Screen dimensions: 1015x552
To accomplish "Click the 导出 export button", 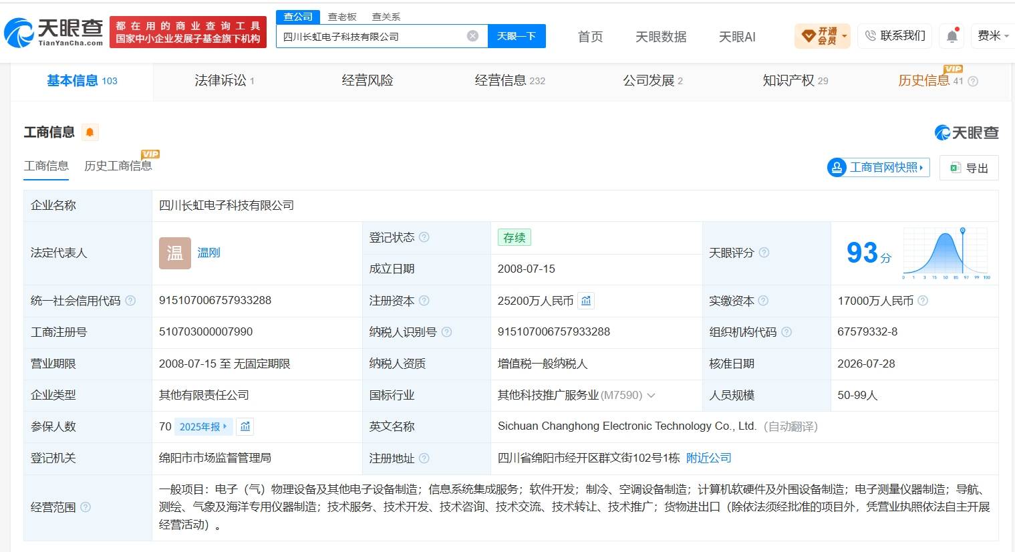I will [x=969, y=168].
